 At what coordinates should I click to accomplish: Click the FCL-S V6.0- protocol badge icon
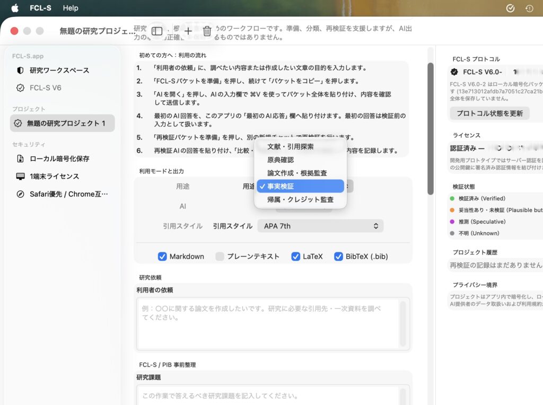tap(454, 72)
